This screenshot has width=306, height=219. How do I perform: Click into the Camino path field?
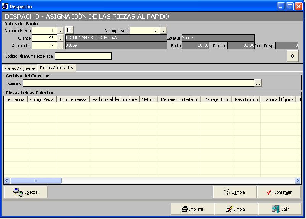pyautogui.click(x=139, y=83)
